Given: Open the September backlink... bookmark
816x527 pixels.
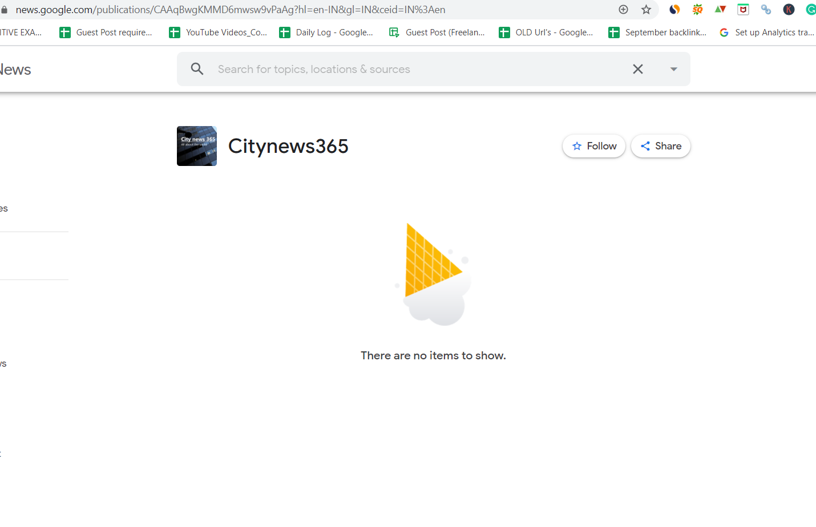Looking at the screenshot, I should click(657, 33).
